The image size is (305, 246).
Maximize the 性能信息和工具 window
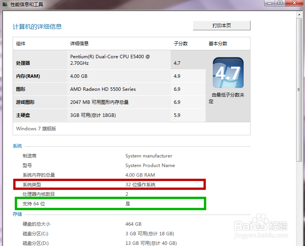tap(280, 3)
